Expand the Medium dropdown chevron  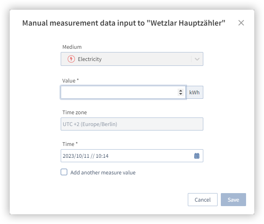coord(197,59)
